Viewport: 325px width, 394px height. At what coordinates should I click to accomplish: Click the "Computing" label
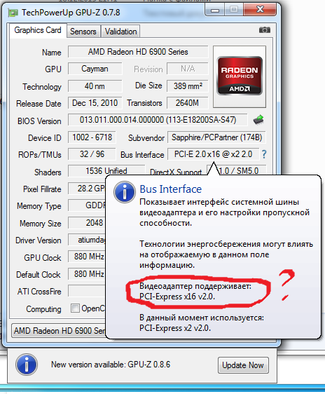43,308
